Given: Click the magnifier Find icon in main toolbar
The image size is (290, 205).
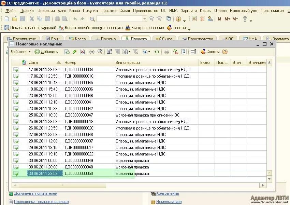Looking at the screenshot, I should click(92, 19).
